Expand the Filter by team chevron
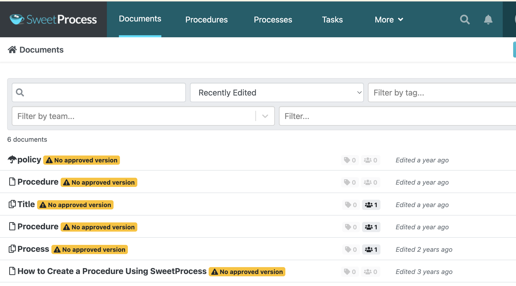This screenshot has height=286, width=516. [x=265, y=116]
